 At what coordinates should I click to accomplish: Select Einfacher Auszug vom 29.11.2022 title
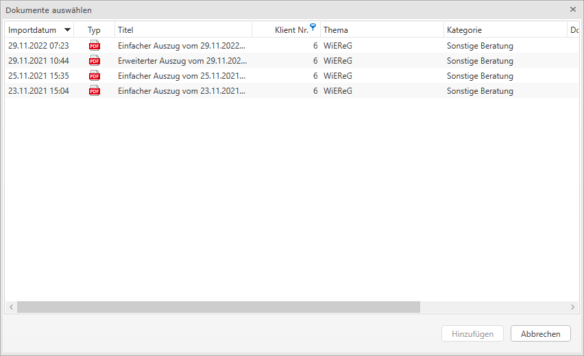pyautogui.click(x=181, y=46)
